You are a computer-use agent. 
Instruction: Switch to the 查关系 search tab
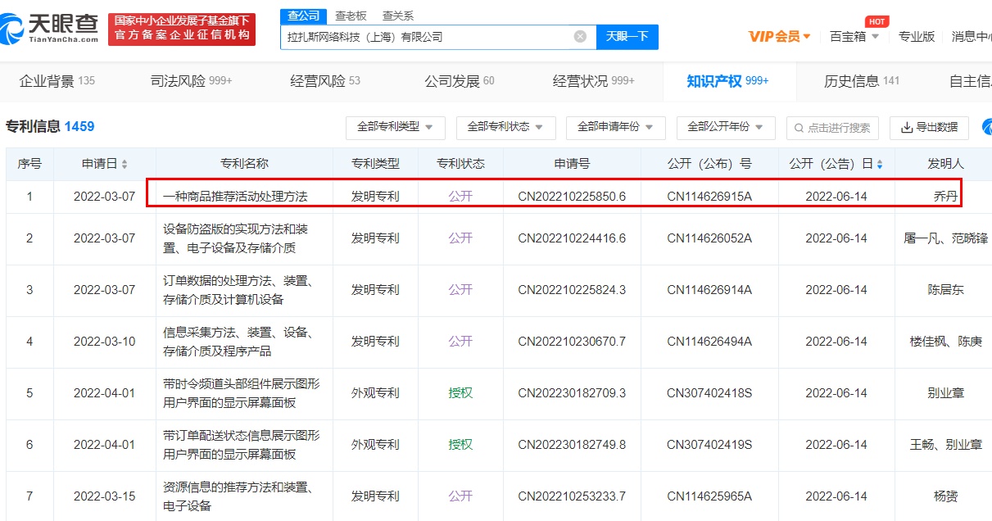tap(398, 16)
